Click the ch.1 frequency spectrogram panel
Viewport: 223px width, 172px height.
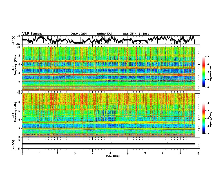109,69
